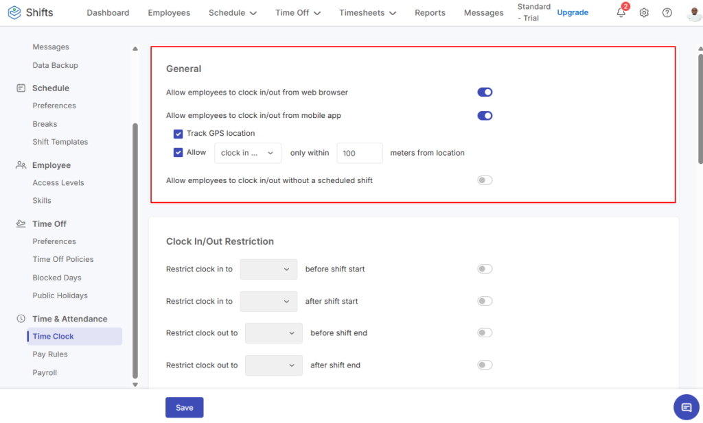Open Data Backup in sidebar

[x=55, y=65]
